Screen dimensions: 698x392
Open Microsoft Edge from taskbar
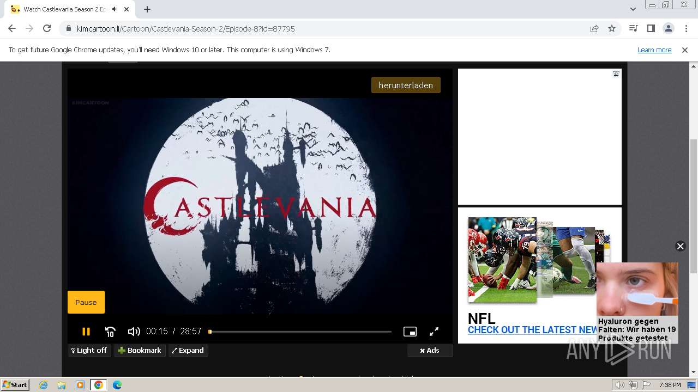[117, 385]
